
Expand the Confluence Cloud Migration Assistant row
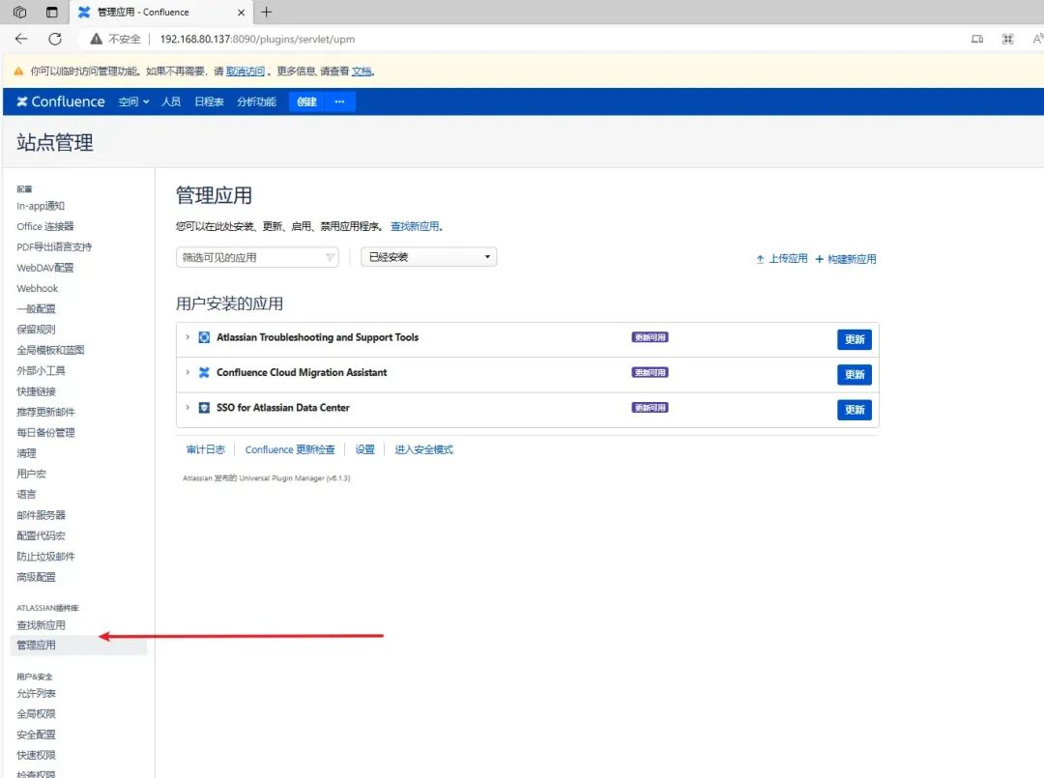click(x=188, y=372)
